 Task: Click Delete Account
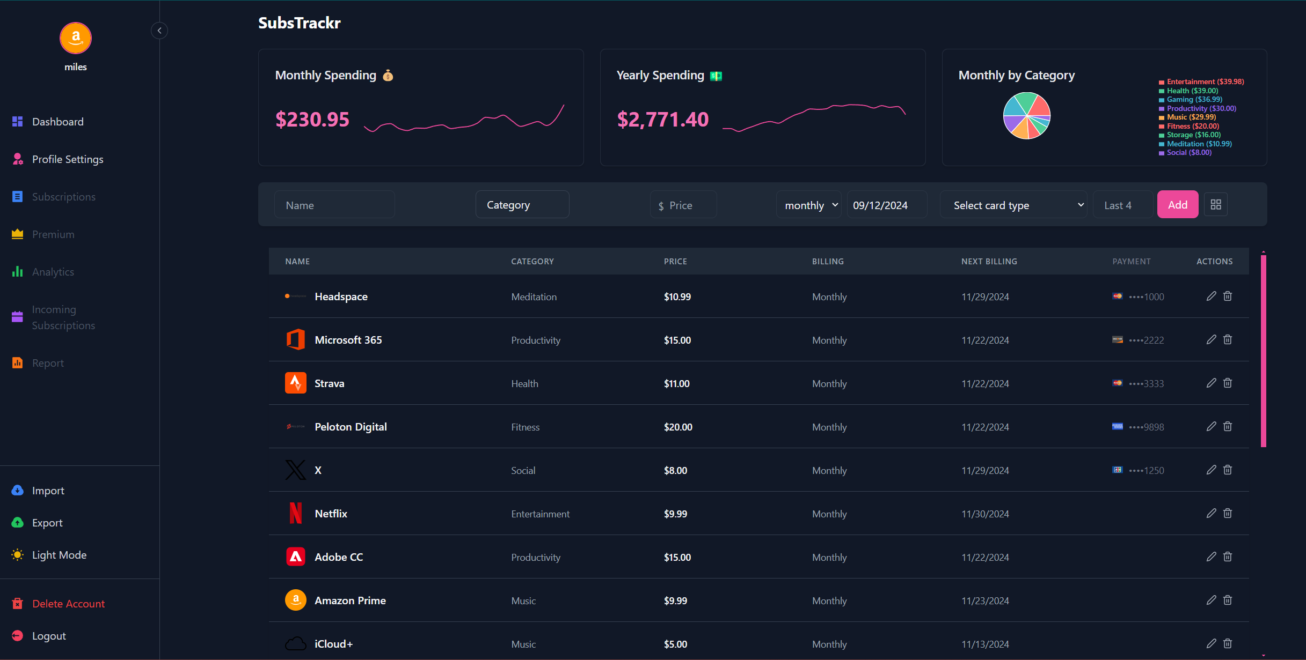(x=68, y=604)
